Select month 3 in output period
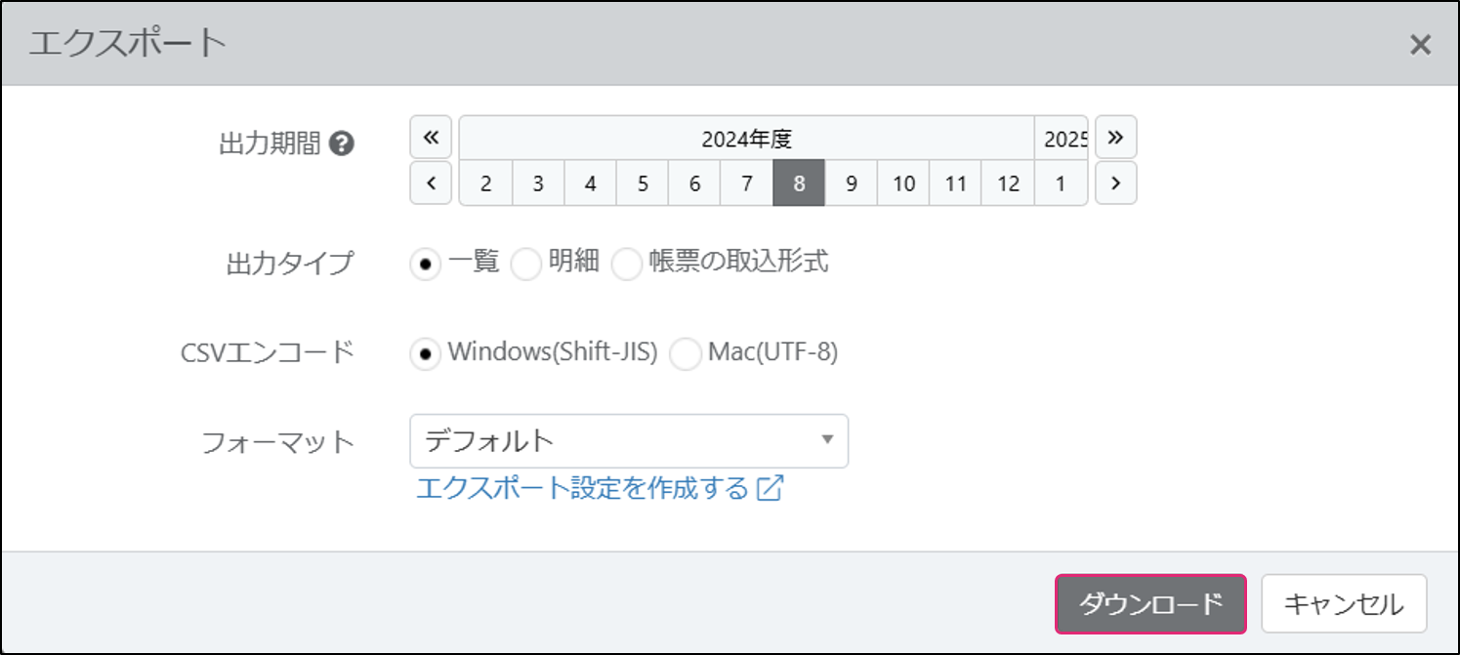 coord(538,184)
